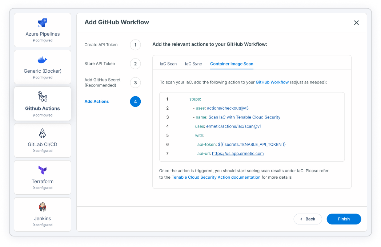This screenshot has width=381, height=247.
Task: Go to step 2 circle
Action: [x=135, y=64]
